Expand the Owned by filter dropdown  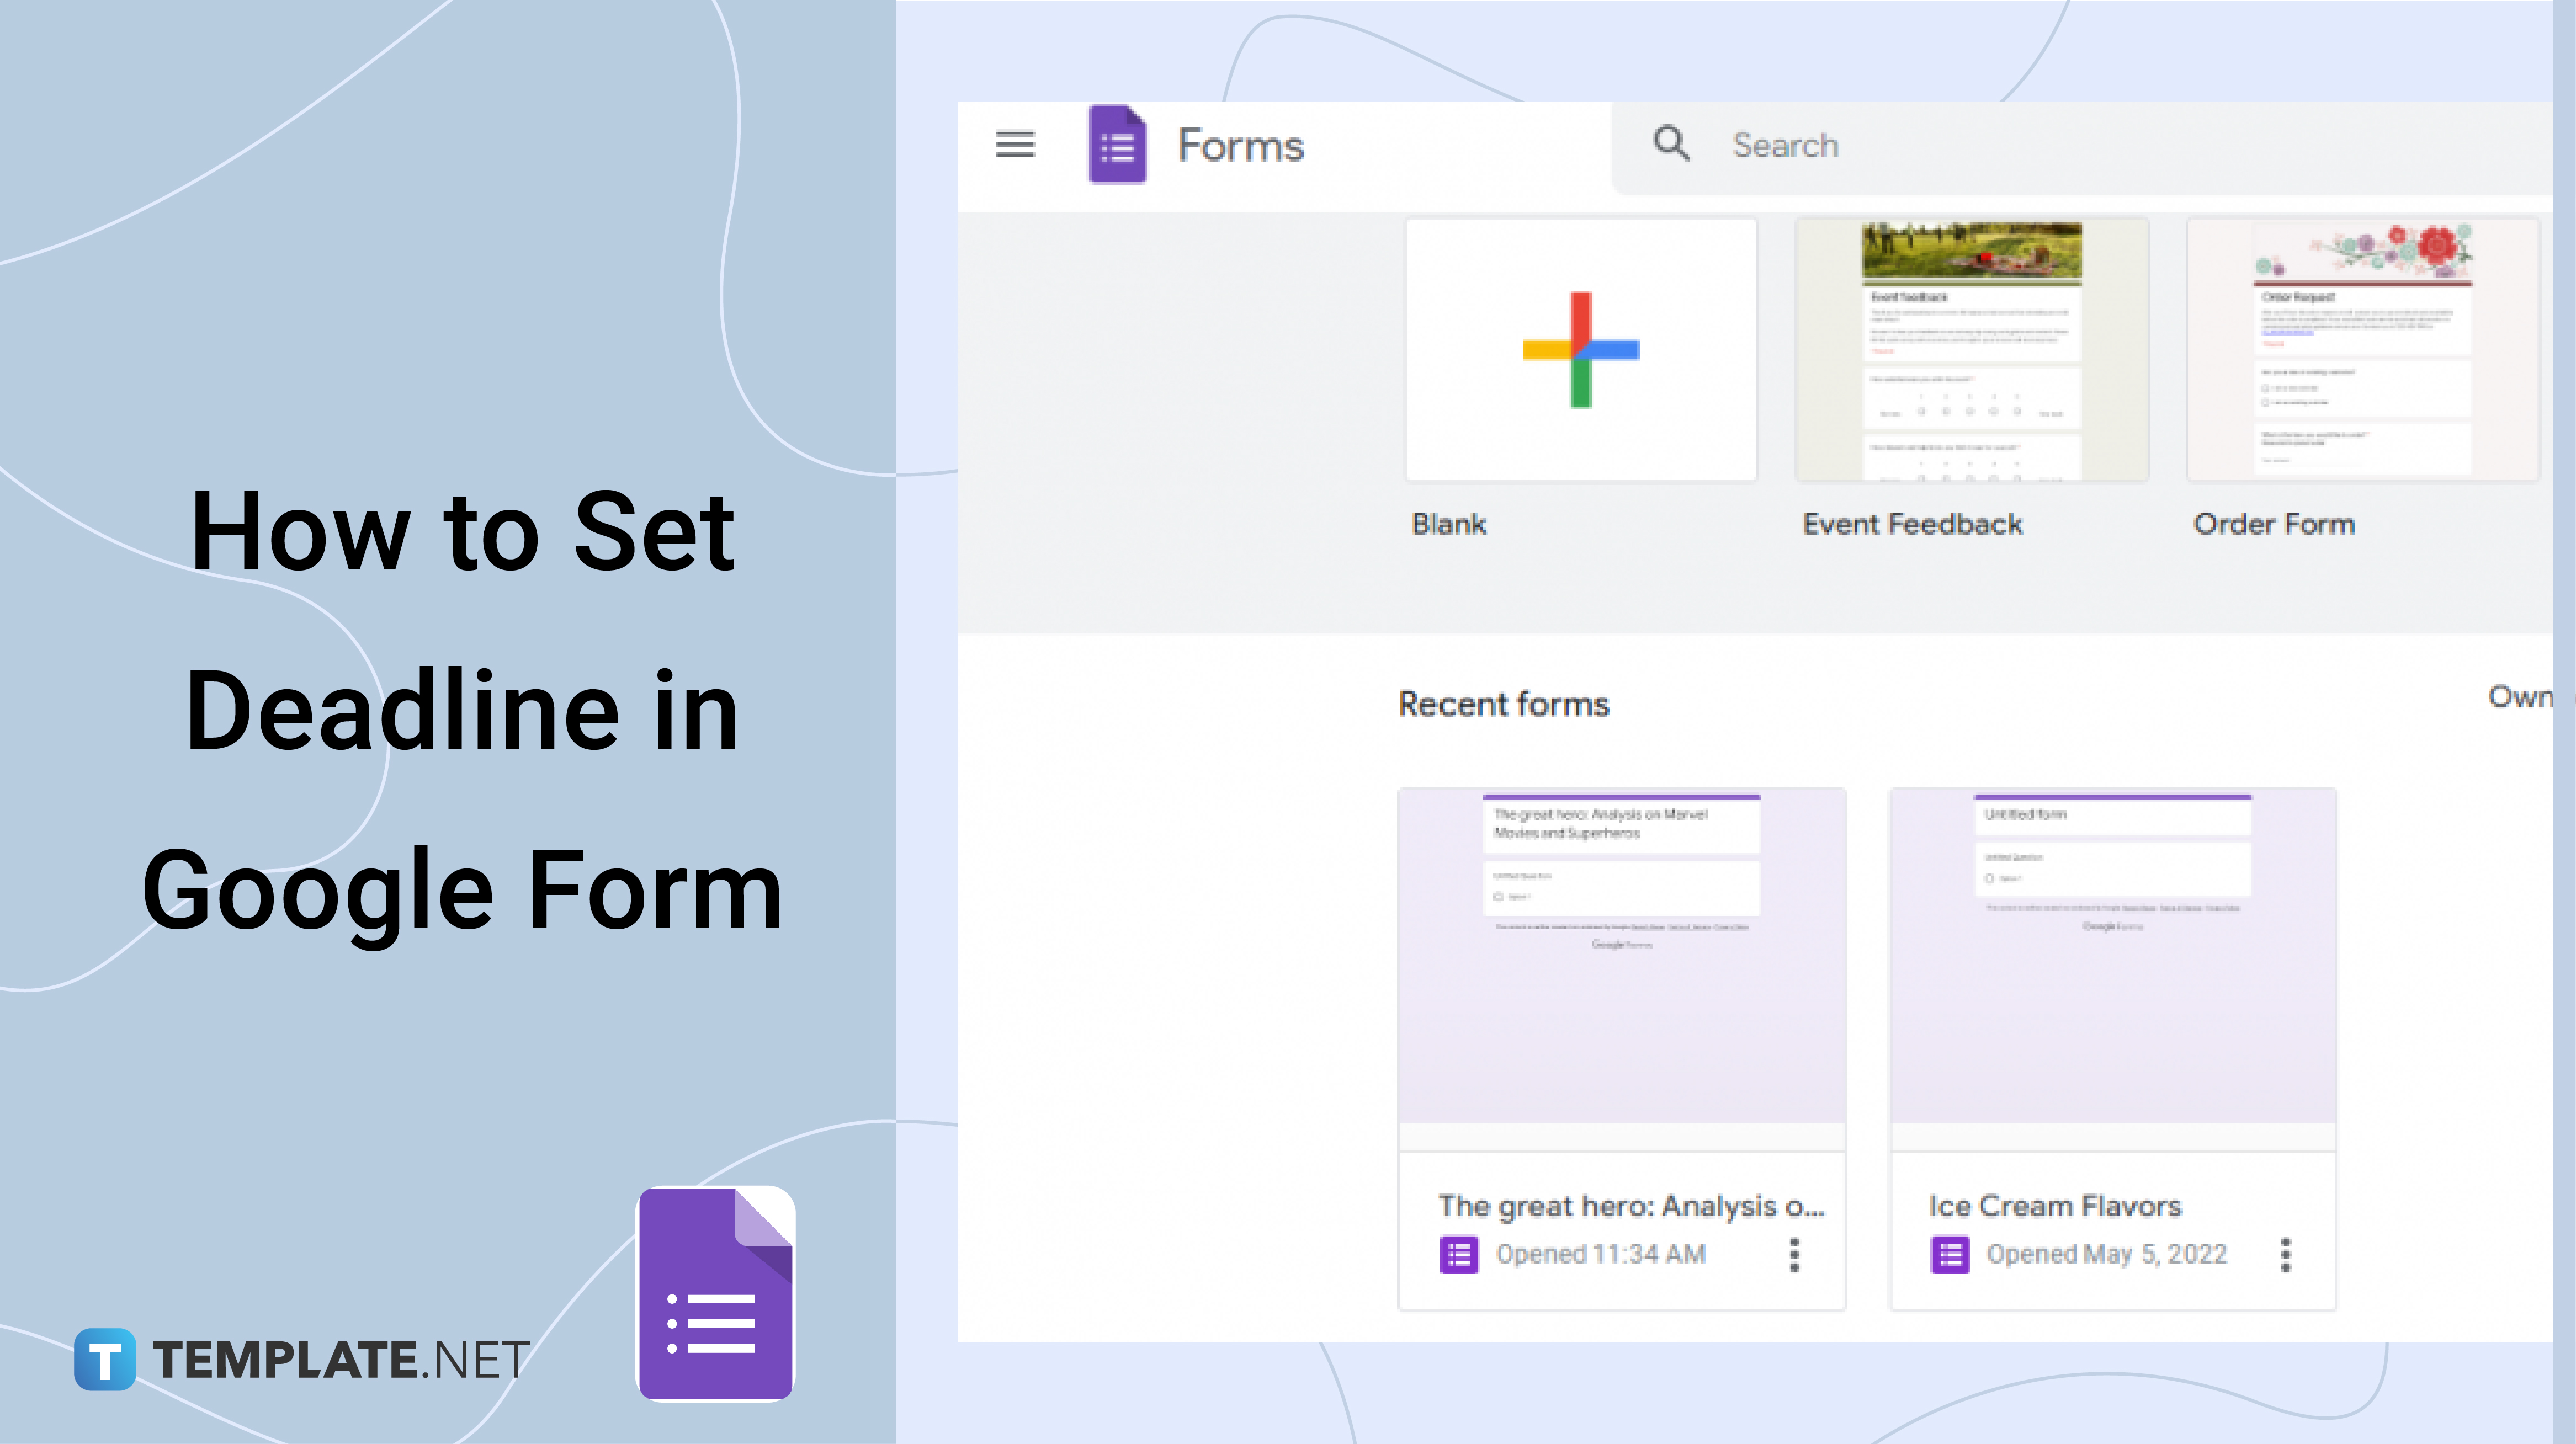(x=2520, y=697)
